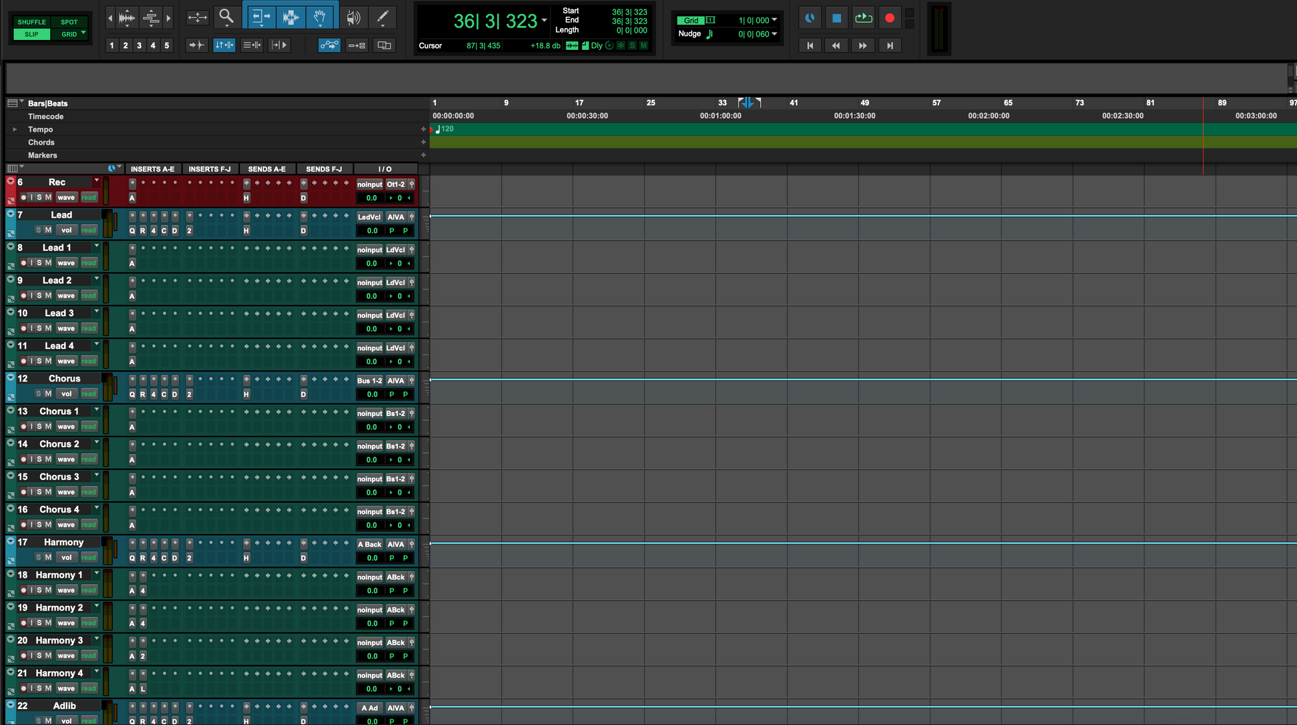The image size is (1297, 725).
Task: Click Return to Zero transport button
Action: 810,45
